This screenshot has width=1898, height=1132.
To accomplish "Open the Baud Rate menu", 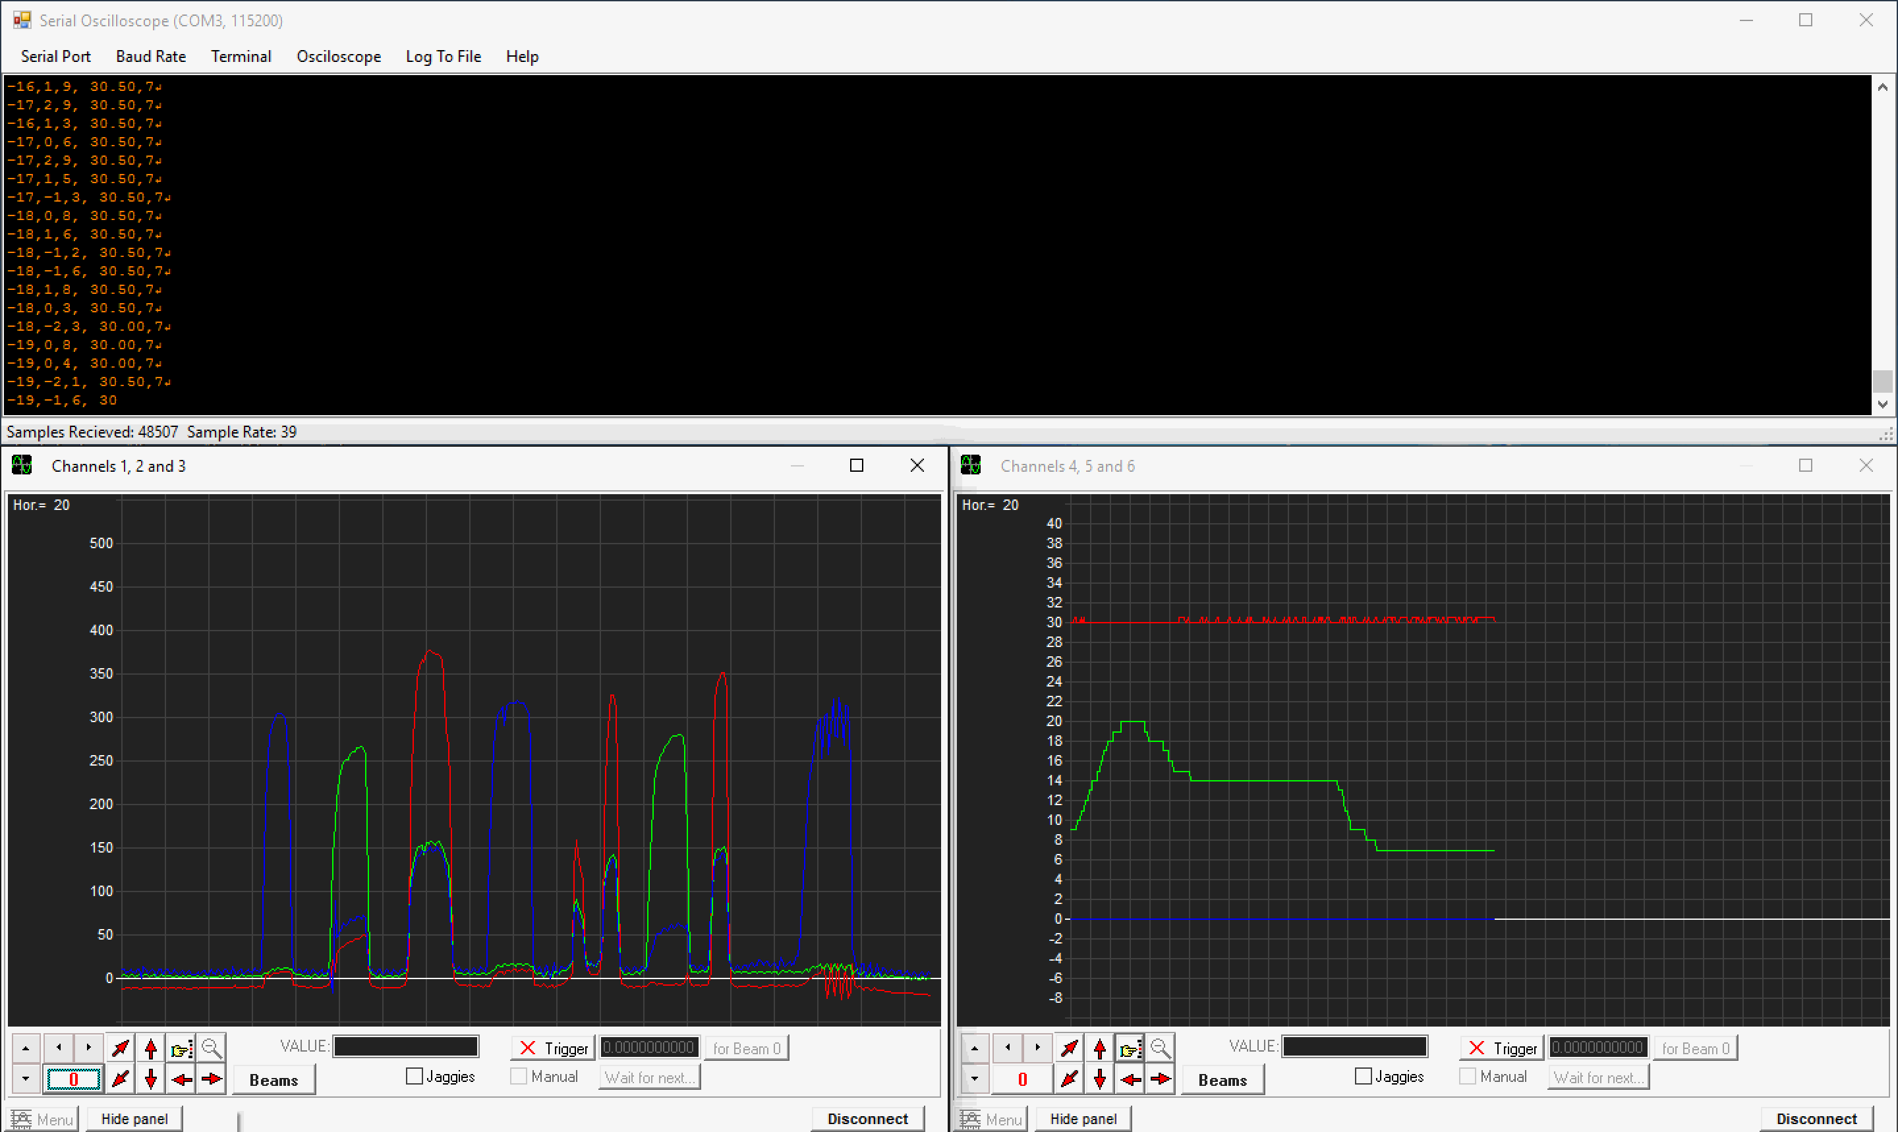I will point(150,57).
